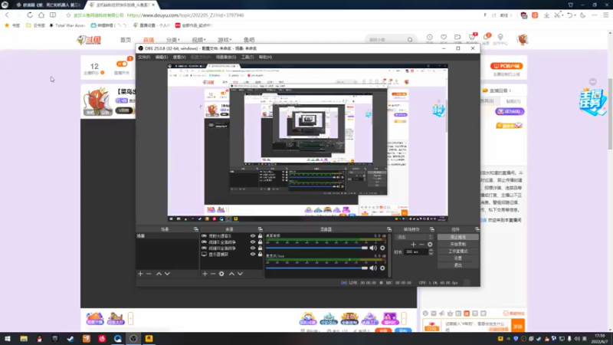The width and height of the screenshot is (613, 345).
Task: Expand Douyu 视频 navigation dropdown
Action: [x=198, y=40]
